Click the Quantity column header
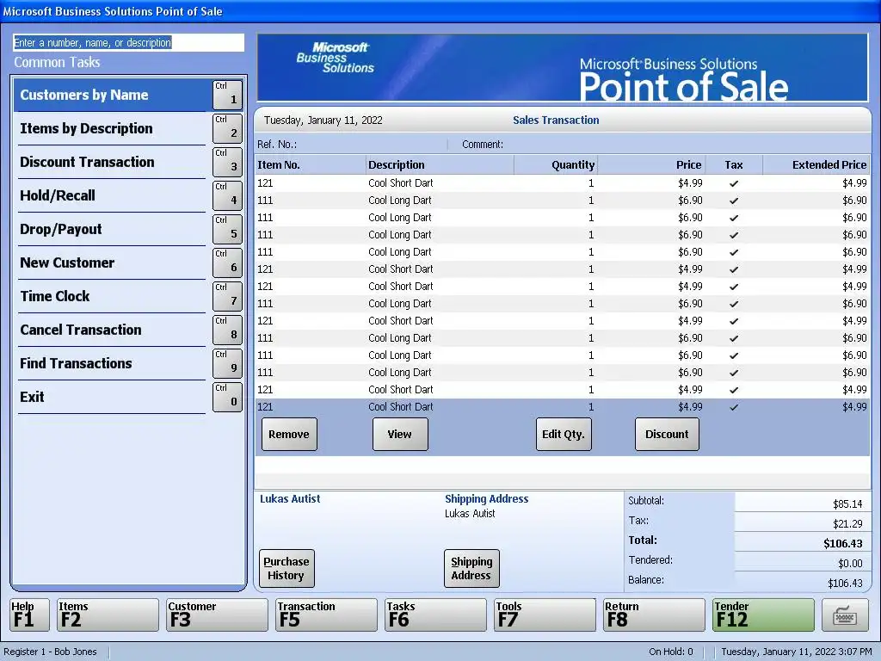Screen dimensions: 881x661 pos(556,164)
